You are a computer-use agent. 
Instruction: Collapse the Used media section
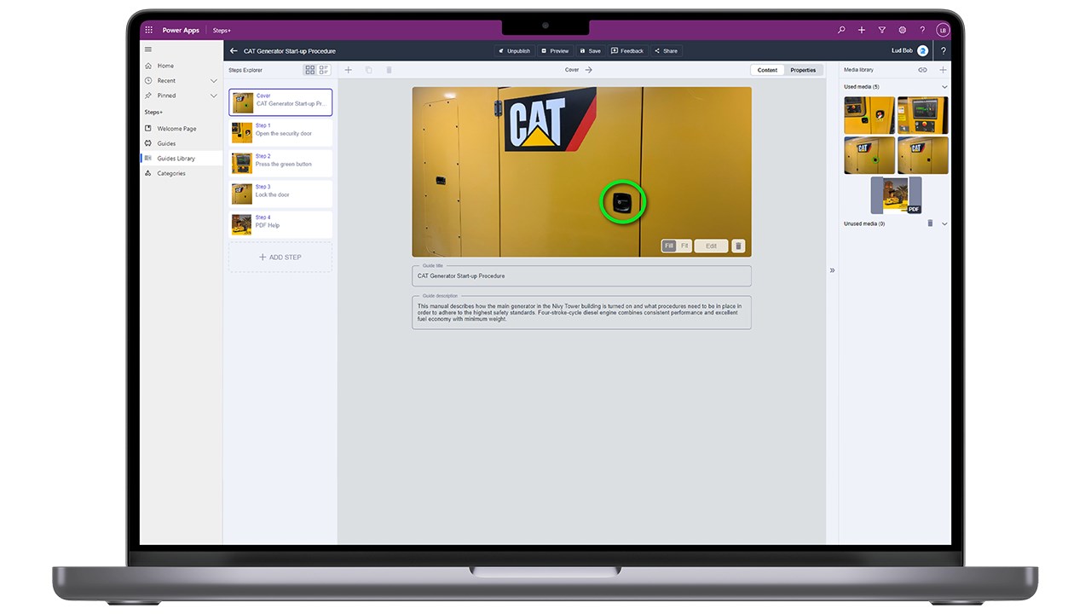pos(944,87)
